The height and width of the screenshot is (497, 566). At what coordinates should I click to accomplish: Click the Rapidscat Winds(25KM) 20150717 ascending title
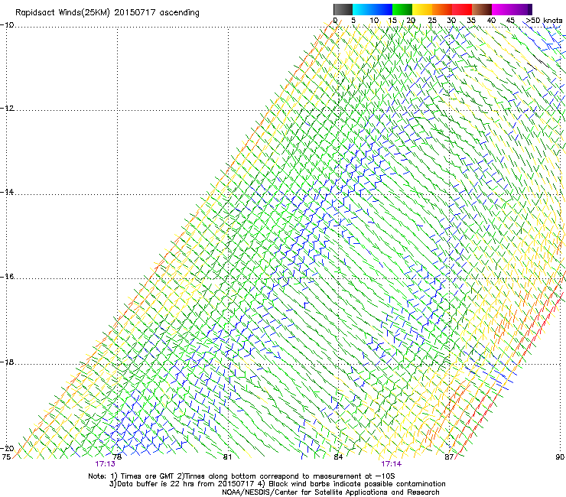[107, 13]
